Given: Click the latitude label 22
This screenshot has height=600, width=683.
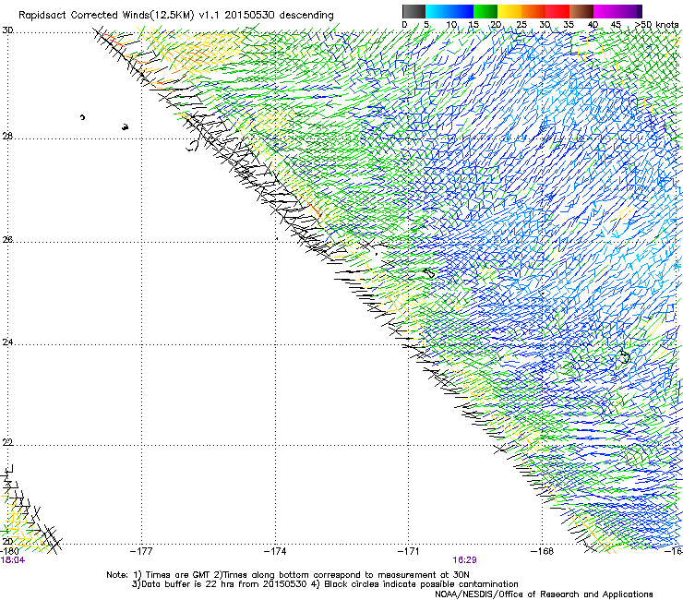Looking at the screenshot, I should coord(7,442).
